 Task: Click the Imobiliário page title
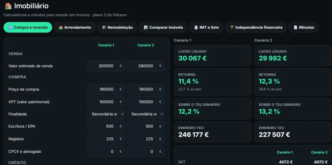31,6
